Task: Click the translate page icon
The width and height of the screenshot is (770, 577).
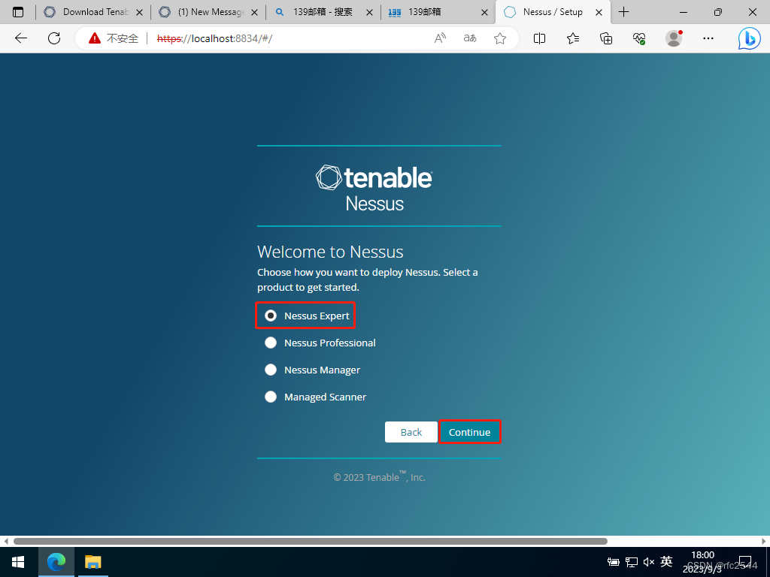Action: [x=470, y=38]
